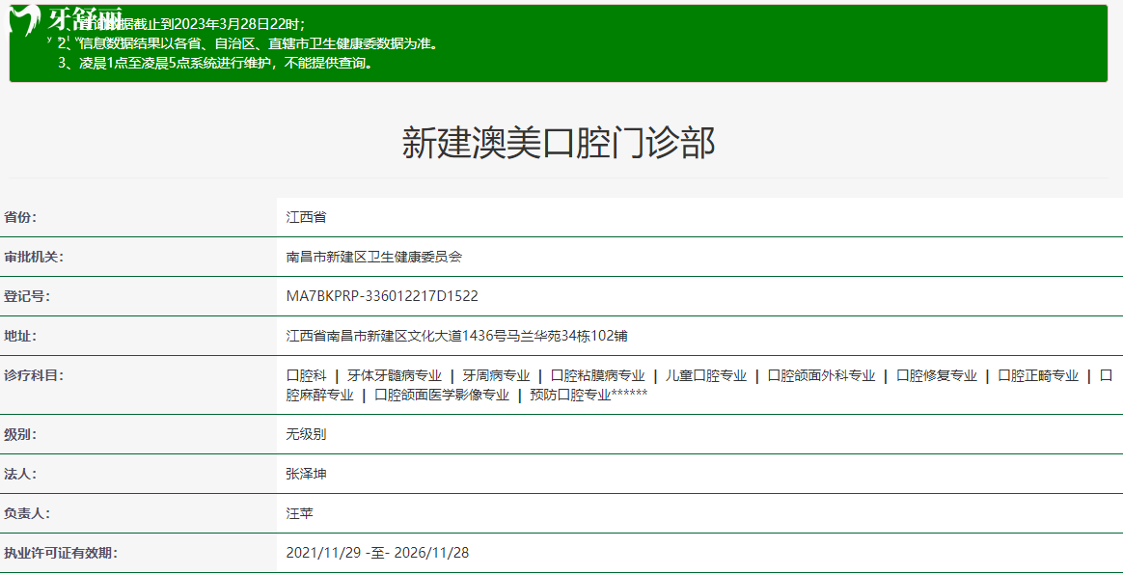Screen dimensions: 1123x575
Task: Select the address with 文化大道1436号
Action: click(x=457, y=336)
